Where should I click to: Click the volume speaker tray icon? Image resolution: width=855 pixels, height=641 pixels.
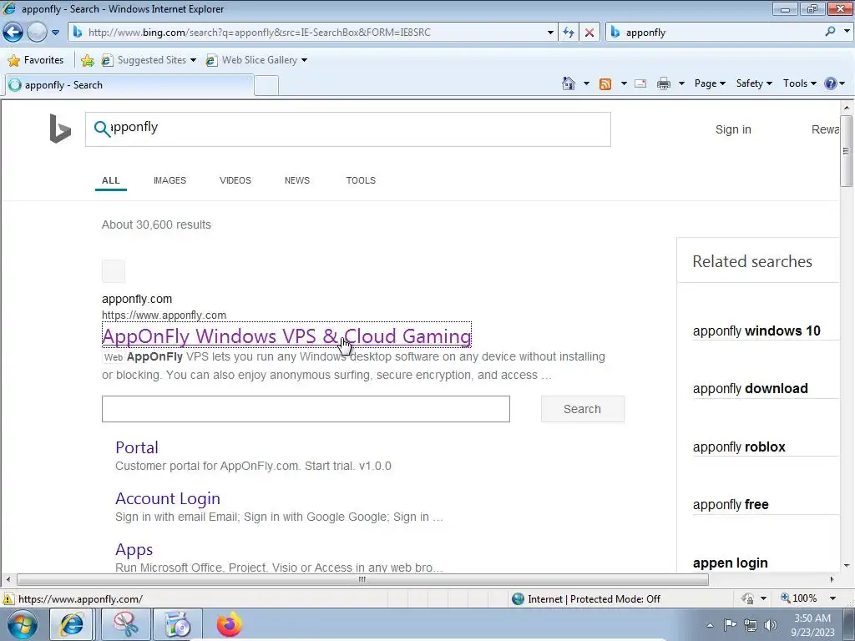tap(770, 625)
